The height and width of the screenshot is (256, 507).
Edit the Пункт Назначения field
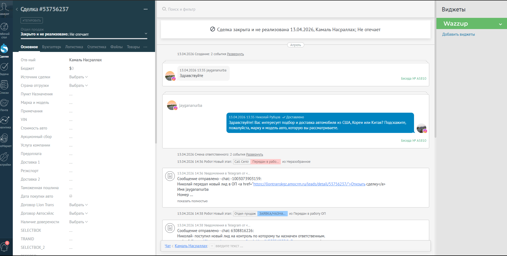point(71,94)
